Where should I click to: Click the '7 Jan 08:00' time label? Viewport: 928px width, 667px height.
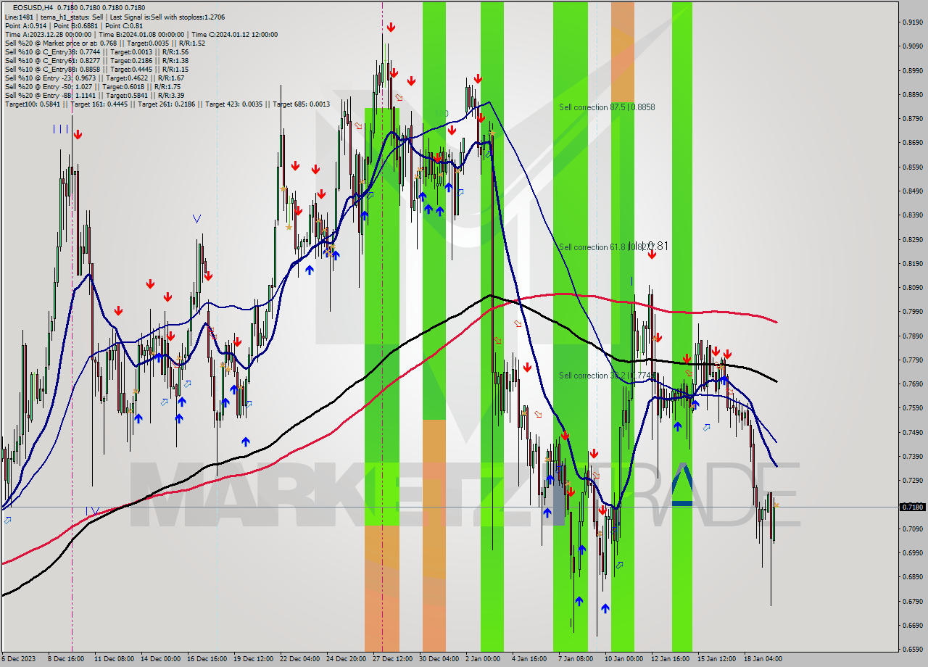(x=576, y=659)
